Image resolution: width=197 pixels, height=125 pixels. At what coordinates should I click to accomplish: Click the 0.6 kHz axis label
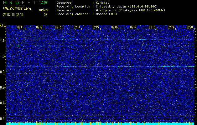point(3,119)
